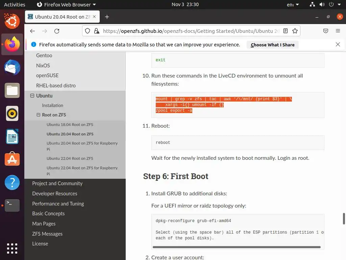
Task: Open power menu icon
Action: (x=331, y=4)
